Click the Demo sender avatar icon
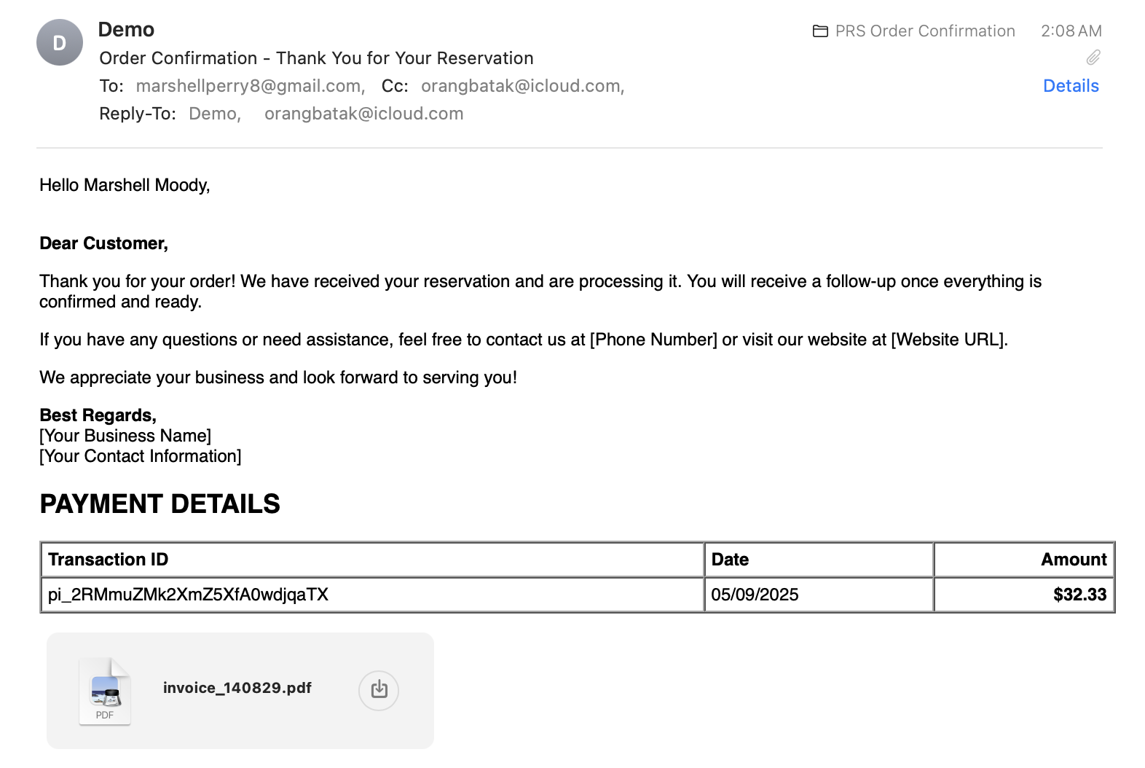Image resolution: width=1145 pixels, height=768 pixels. (x=60, y=42)
